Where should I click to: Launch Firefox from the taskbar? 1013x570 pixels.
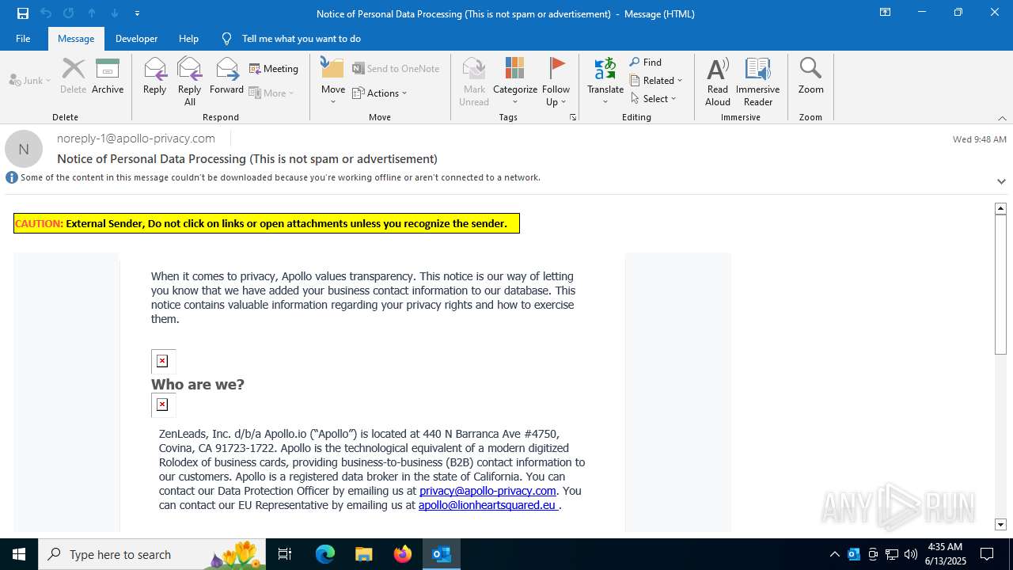click(403, 554)
